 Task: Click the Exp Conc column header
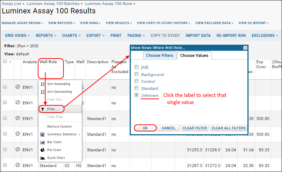pos(261,64)
